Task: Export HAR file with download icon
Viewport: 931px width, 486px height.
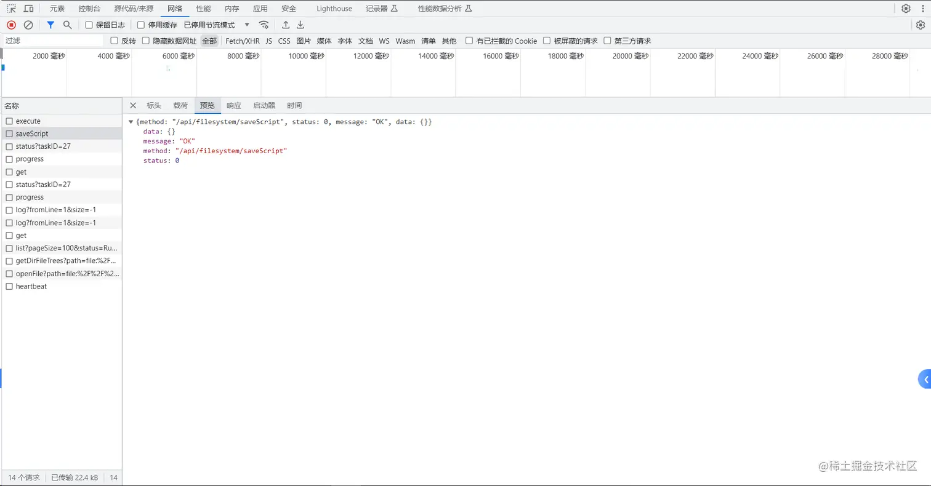Action: [x=300, y=25]
